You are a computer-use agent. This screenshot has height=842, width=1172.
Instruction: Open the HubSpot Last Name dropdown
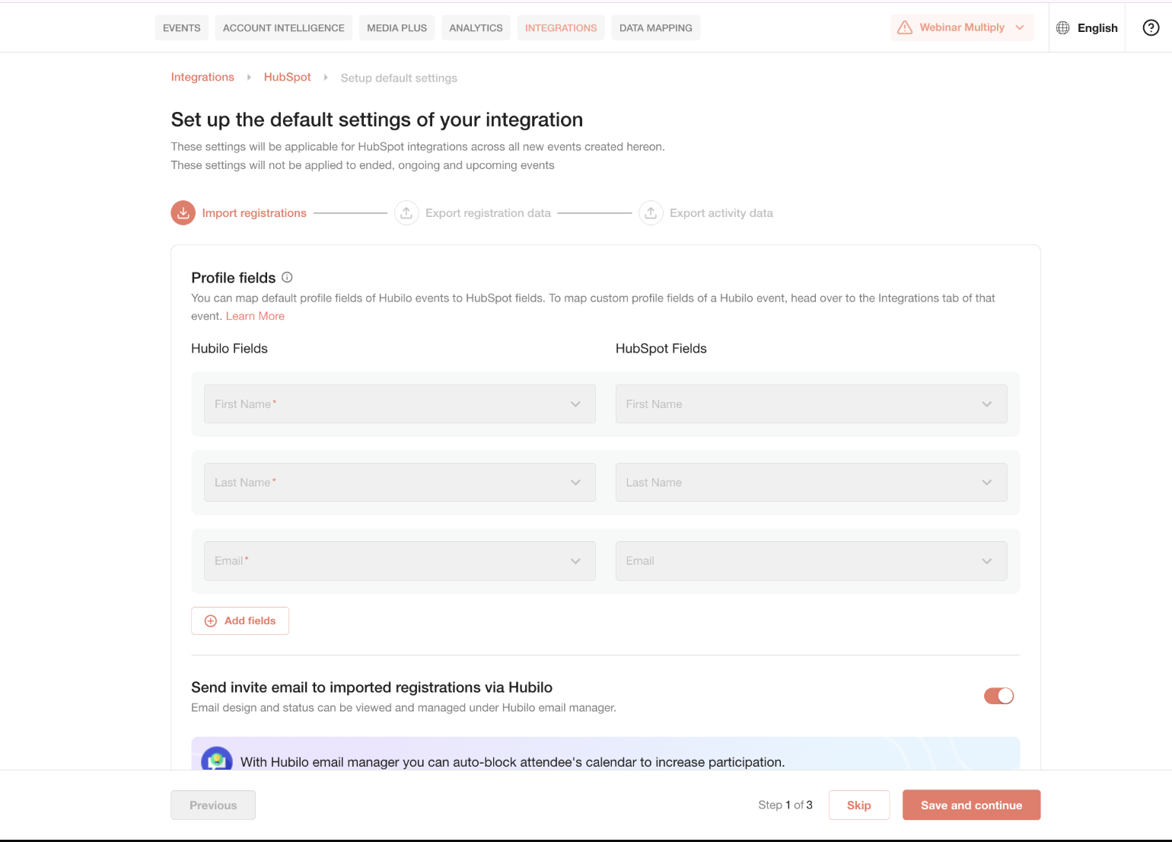click(x=811, y=483)
